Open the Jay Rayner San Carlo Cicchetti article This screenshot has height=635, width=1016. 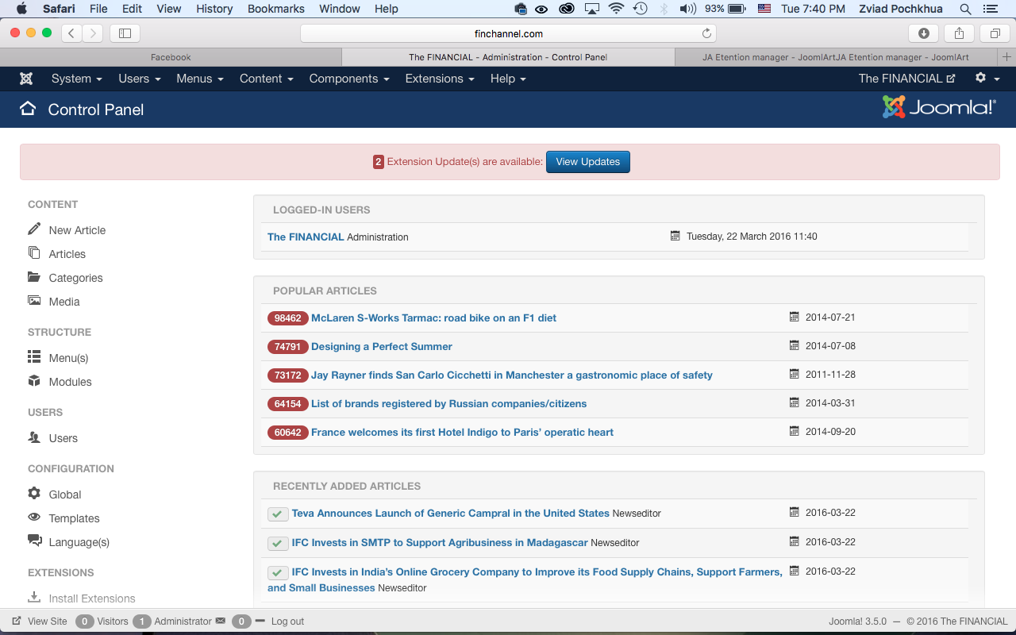(x=512, y=375)
